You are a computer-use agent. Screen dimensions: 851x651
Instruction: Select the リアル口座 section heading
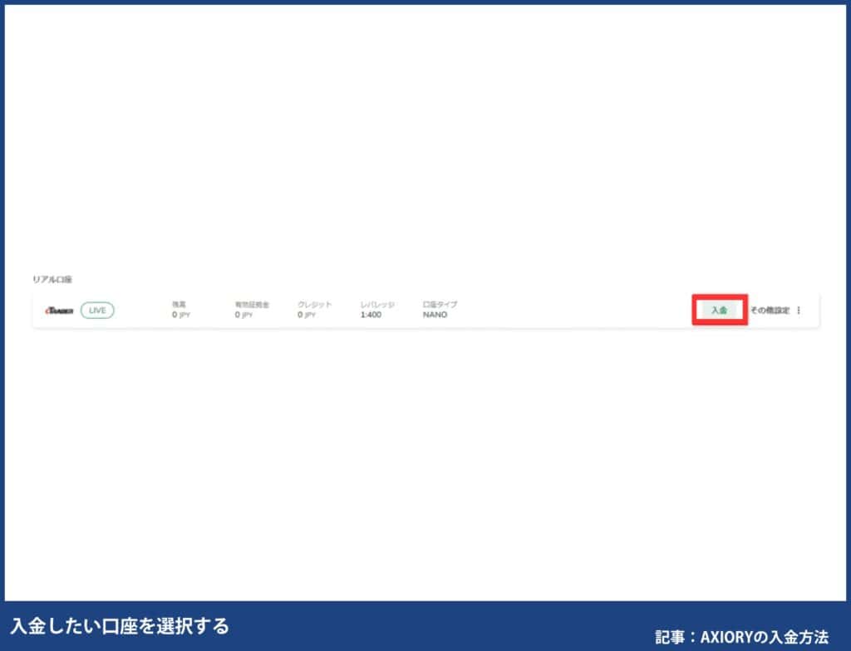(x=52, y=280)
